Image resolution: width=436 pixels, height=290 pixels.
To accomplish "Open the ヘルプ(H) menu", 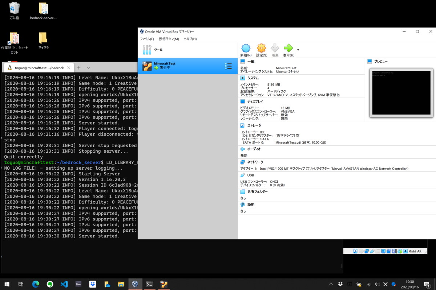I will coord(190,39).
